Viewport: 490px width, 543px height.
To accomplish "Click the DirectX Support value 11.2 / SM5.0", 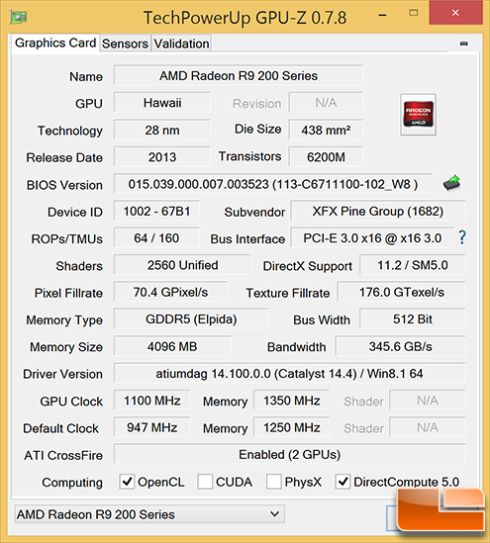I will click(x=413, y=265).
